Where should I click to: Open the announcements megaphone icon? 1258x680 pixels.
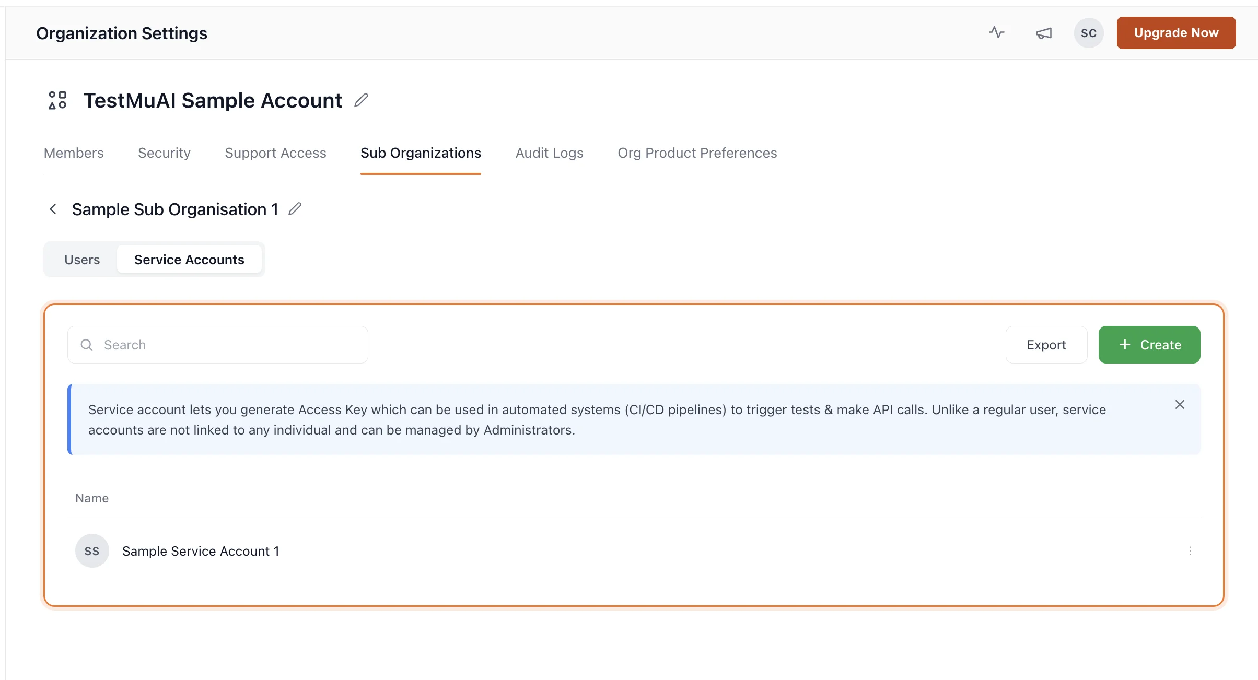(1043, 33)
